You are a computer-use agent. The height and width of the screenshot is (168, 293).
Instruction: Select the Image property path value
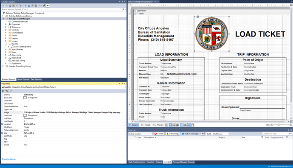(x=72, y=112)
